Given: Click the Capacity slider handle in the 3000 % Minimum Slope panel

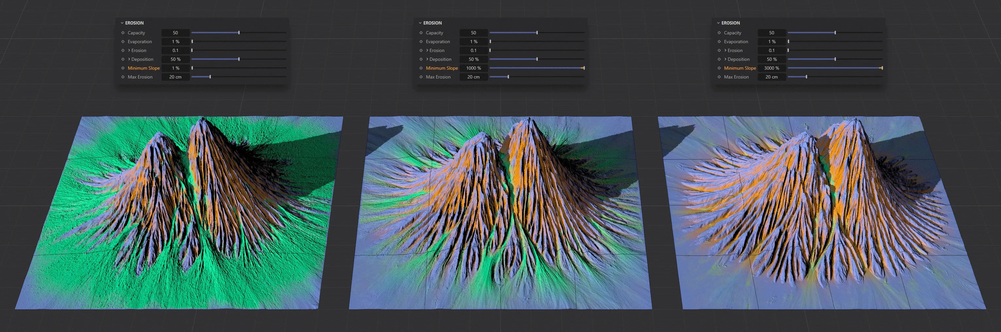Looking at the screenshot, I should (x=835, y=33).
